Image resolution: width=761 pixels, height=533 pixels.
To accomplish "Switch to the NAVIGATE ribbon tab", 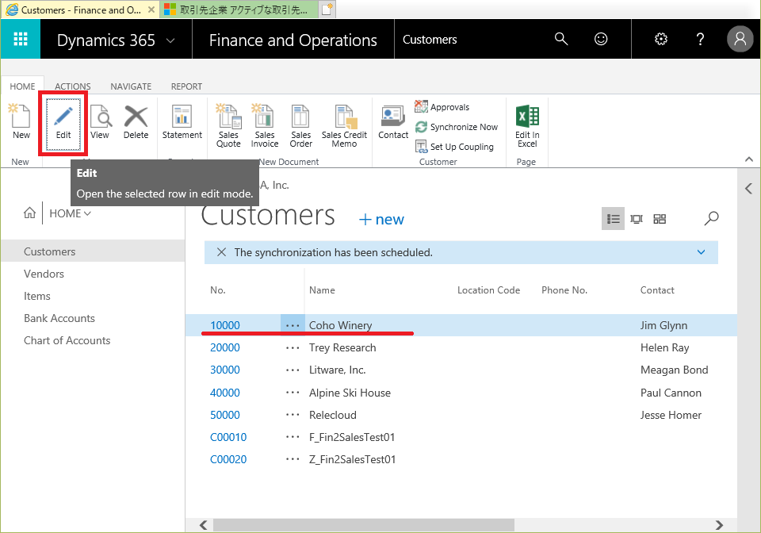I will pyautogui.click(x=131, y=86).
